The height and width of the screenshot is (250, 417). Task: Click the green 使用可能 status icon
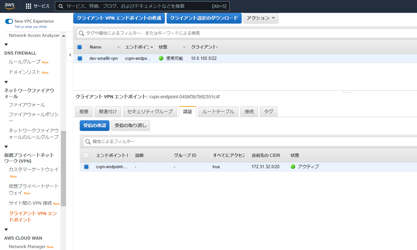tap(161, 59)
